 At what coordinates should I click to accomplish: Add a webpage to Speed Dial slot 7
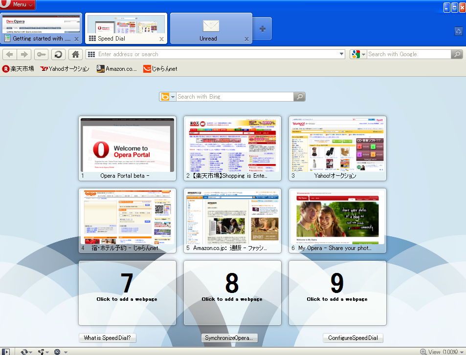[128, 293]
